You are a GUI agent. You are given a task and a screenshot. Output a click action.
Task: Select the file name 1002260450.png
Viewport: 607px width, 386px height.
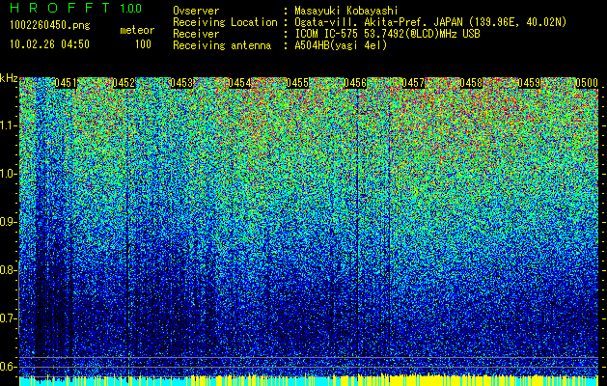(x=50, y=26)
